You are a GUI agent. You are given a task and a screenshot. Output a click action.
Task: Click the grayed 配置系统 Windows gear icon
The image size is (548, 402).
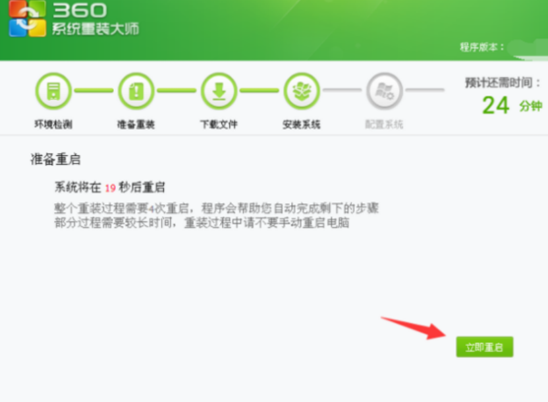point(385,91)
